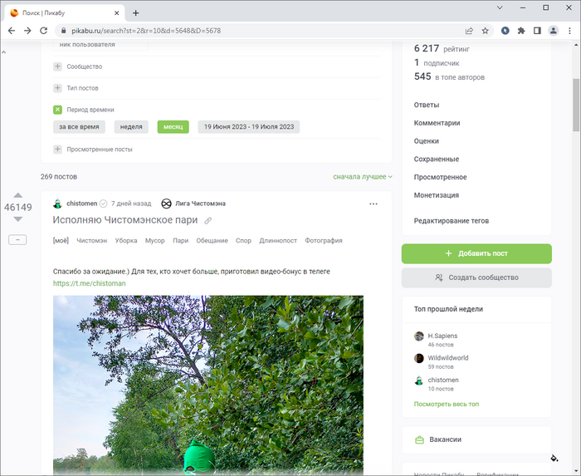Filter by the Мусор tag
This screenshot has width=581, height=476.
[155, 241]
